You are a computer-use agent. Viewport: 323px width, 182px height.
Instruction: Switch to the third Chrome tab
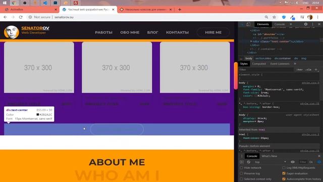tap(146, 10)
